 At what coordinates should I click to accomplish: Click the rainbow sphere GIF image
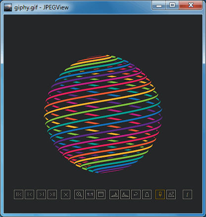103,114
